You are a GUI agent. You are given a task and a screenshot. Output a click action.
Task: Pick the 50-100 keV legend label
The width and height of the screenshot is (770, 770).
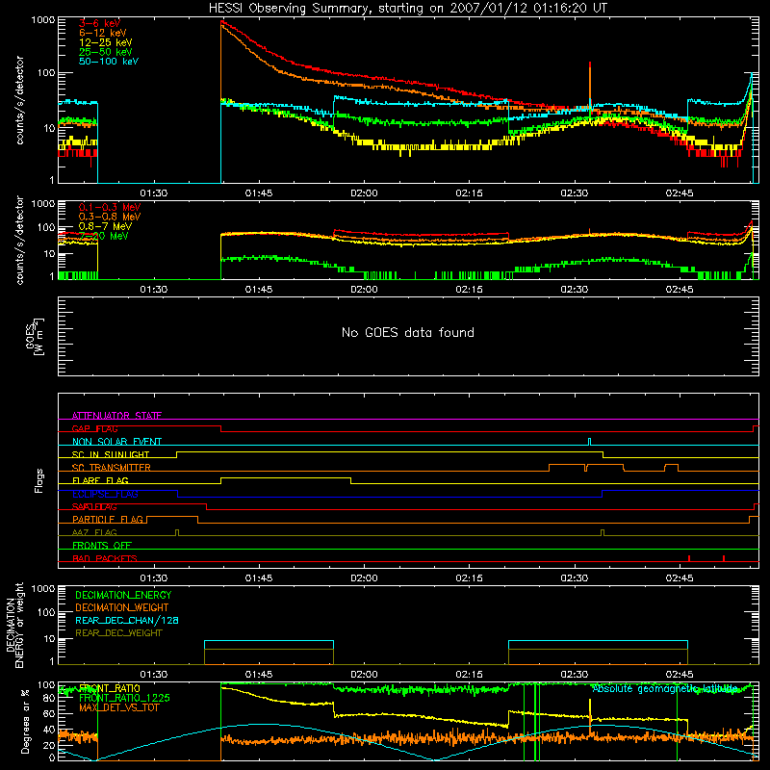pos(109,62)
